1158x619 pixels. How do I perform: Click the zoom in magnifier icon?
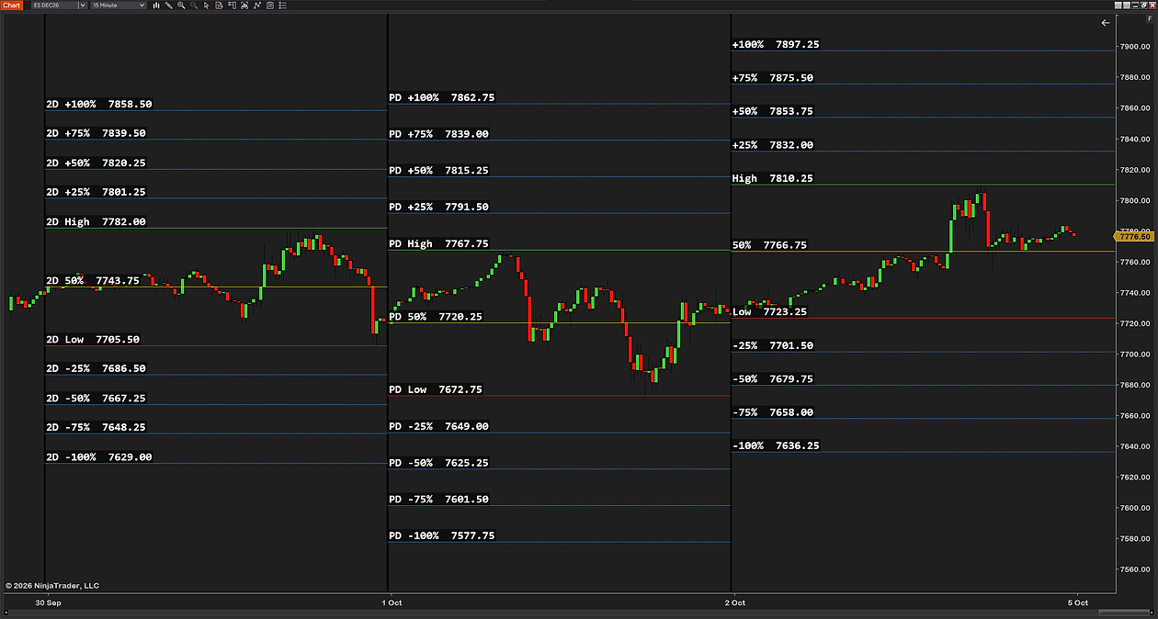[x=181, y=6]
